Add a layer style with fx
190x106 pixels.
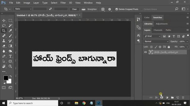pos(156,97)
